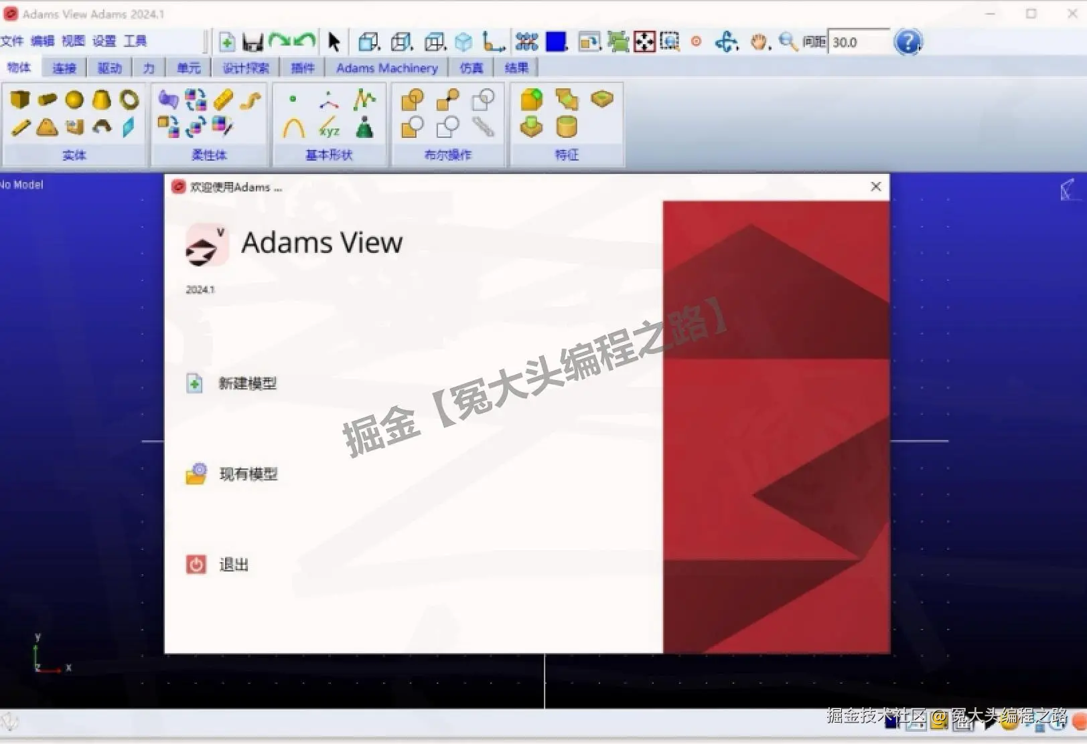The height and width of the screenshot is (744, 1087).
Task: Click the Save icon in the toolbar
Action: point(253,41)
